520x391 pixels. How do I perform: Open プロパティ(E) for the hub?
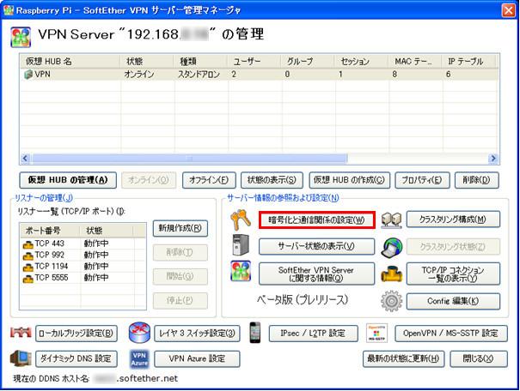[x=422, y=180]
